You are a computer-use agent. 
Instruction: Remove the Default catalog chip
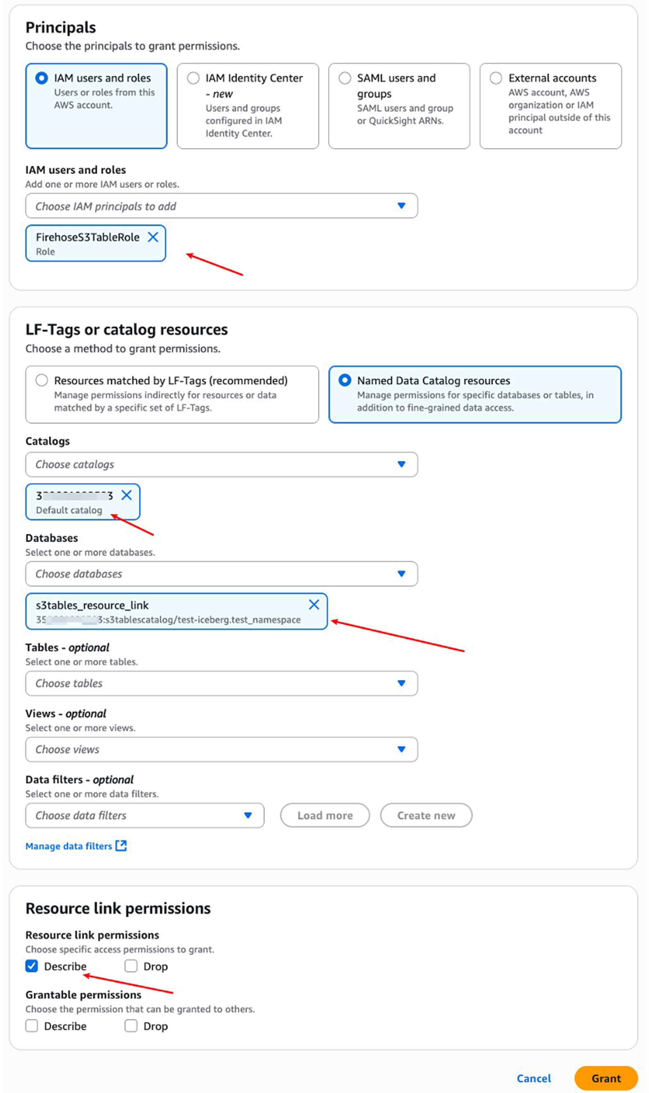coord(126,495)
